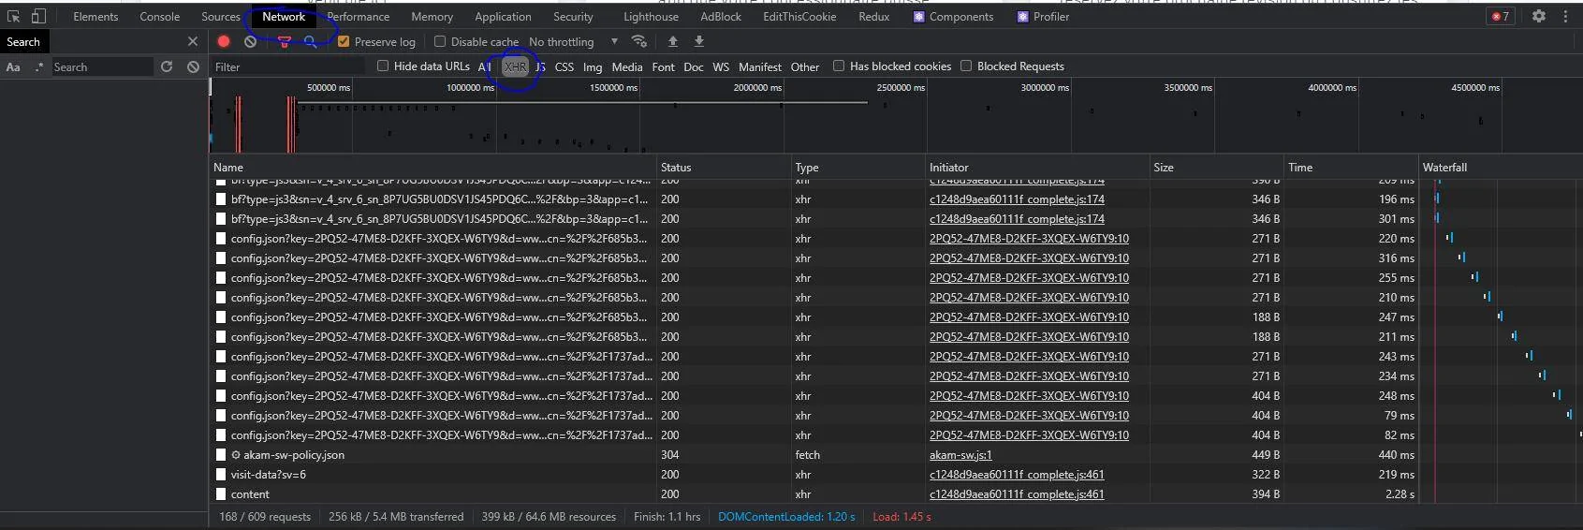Screen dimensions: 1583x530
Task: Open the Lighthouse tab
Action: click(652, 17)
